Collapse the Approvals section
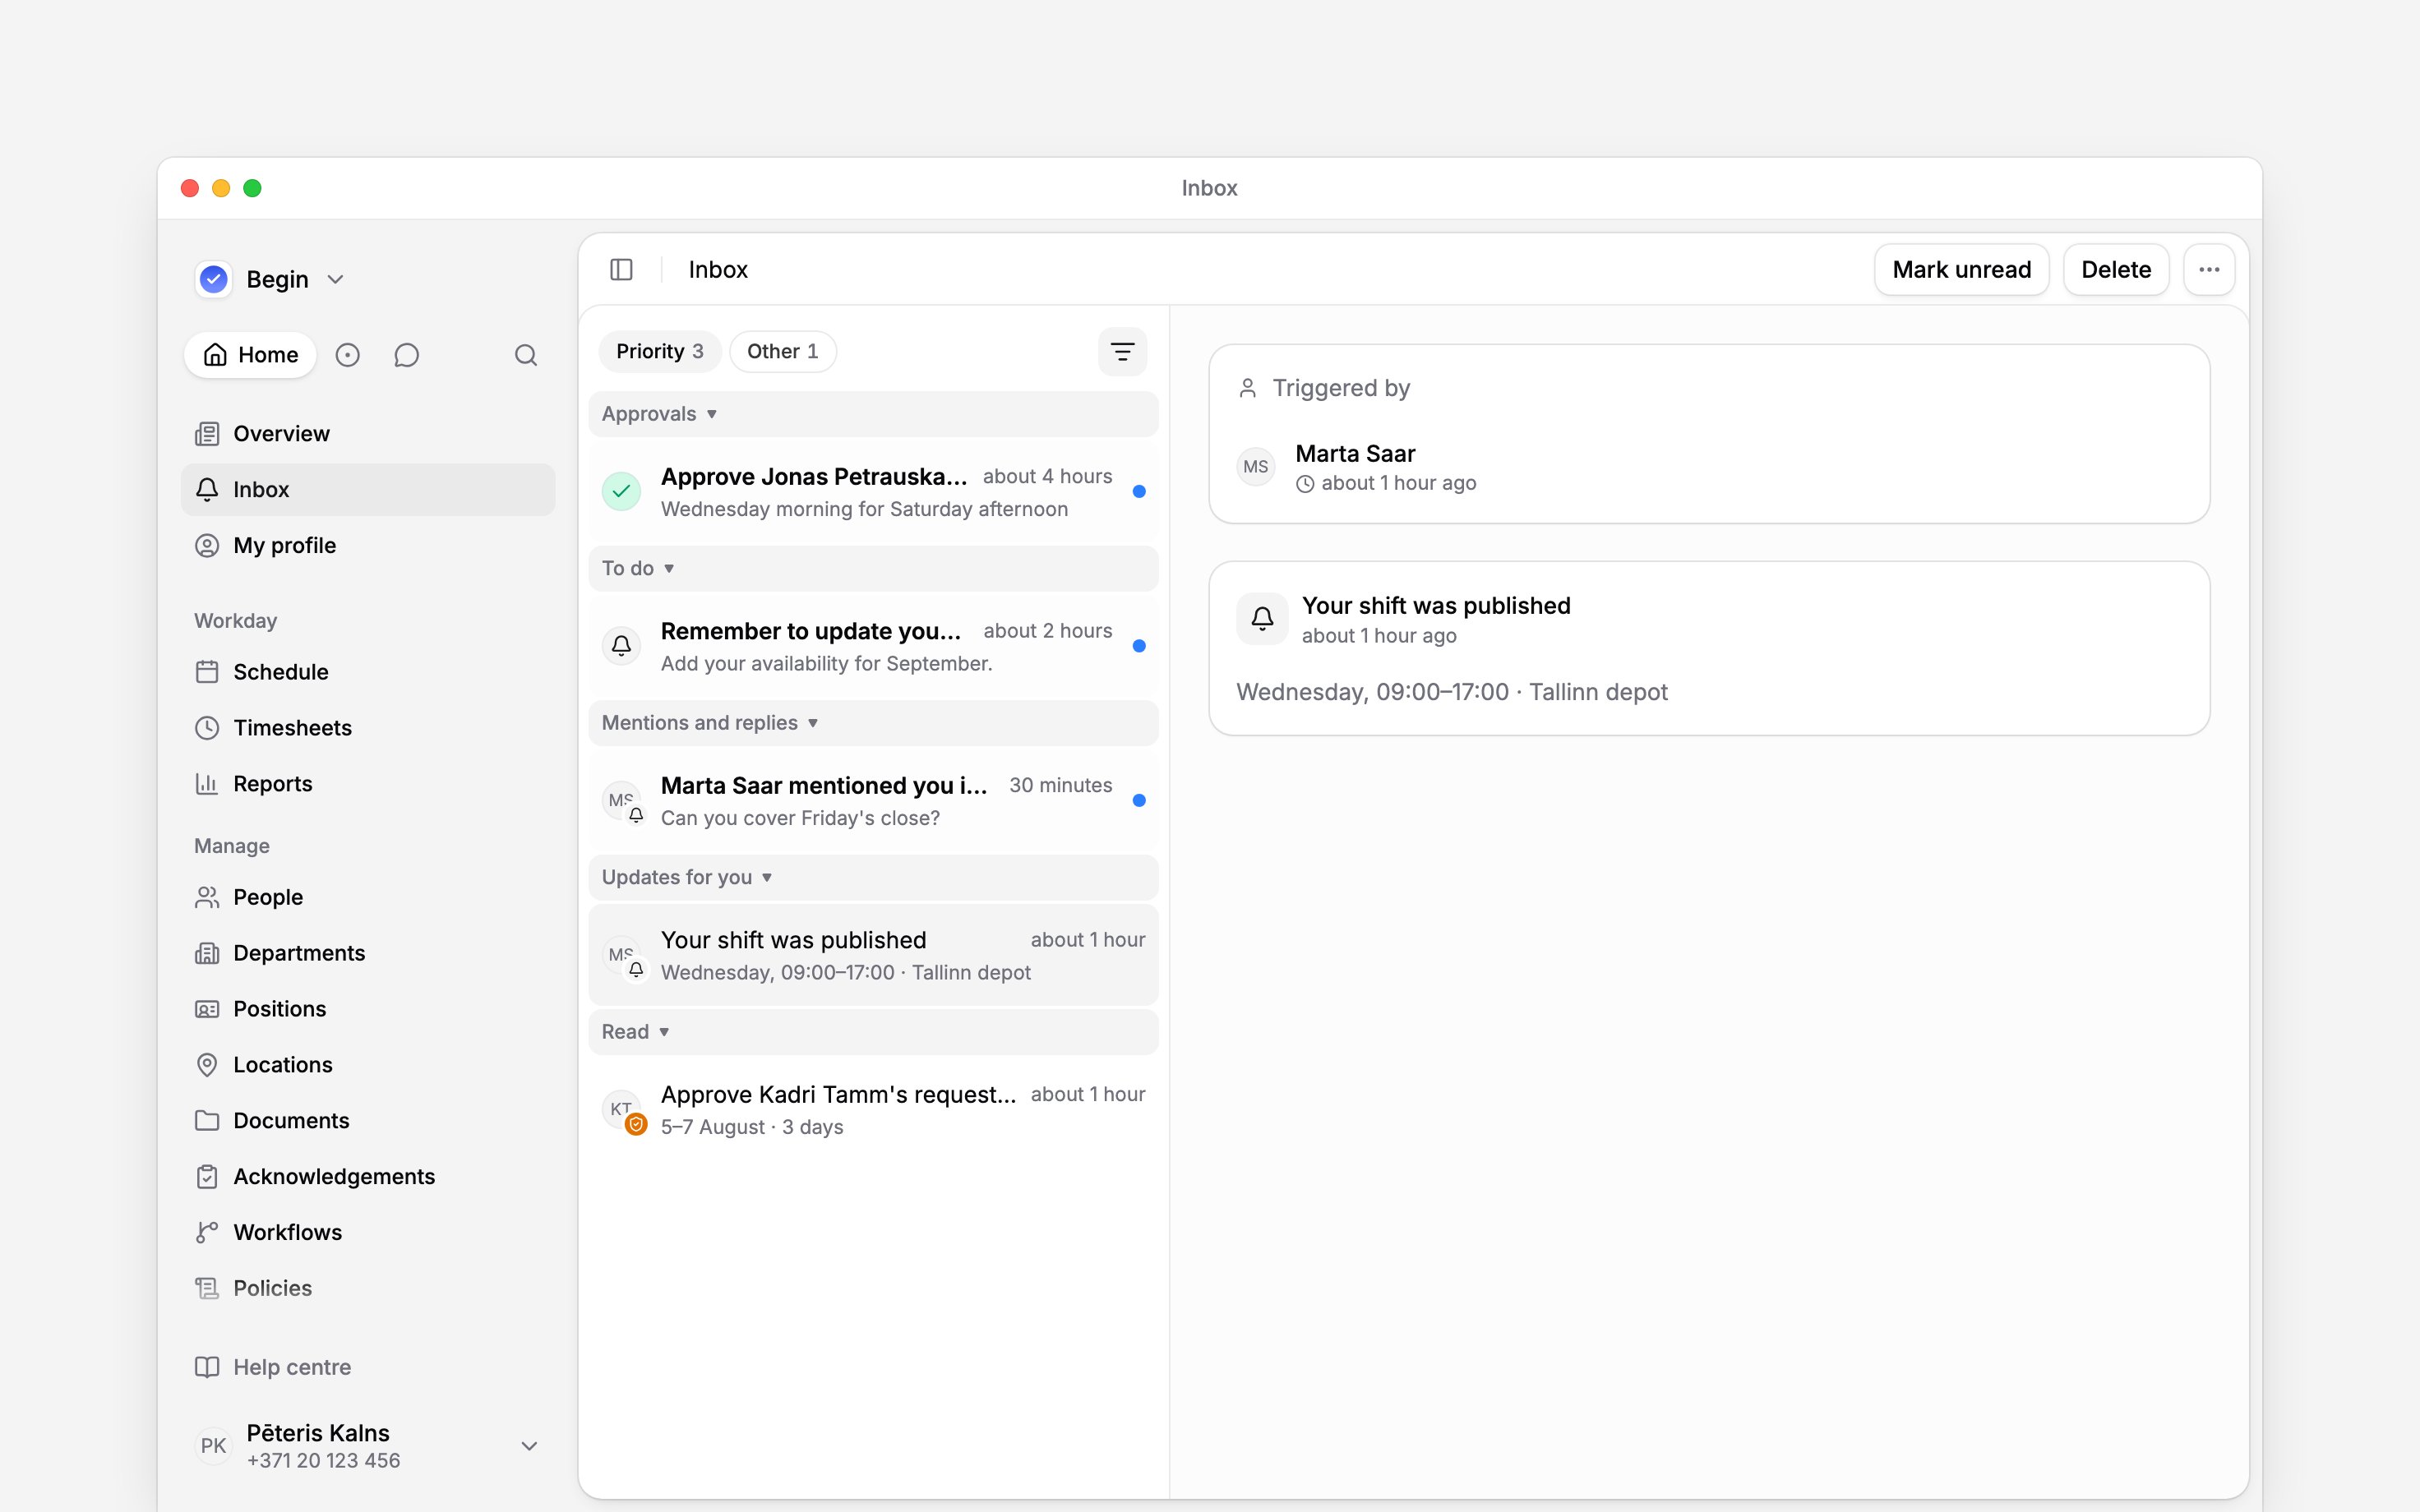This screenshot has width=2420, height=1512. click(x=873, y=414)
